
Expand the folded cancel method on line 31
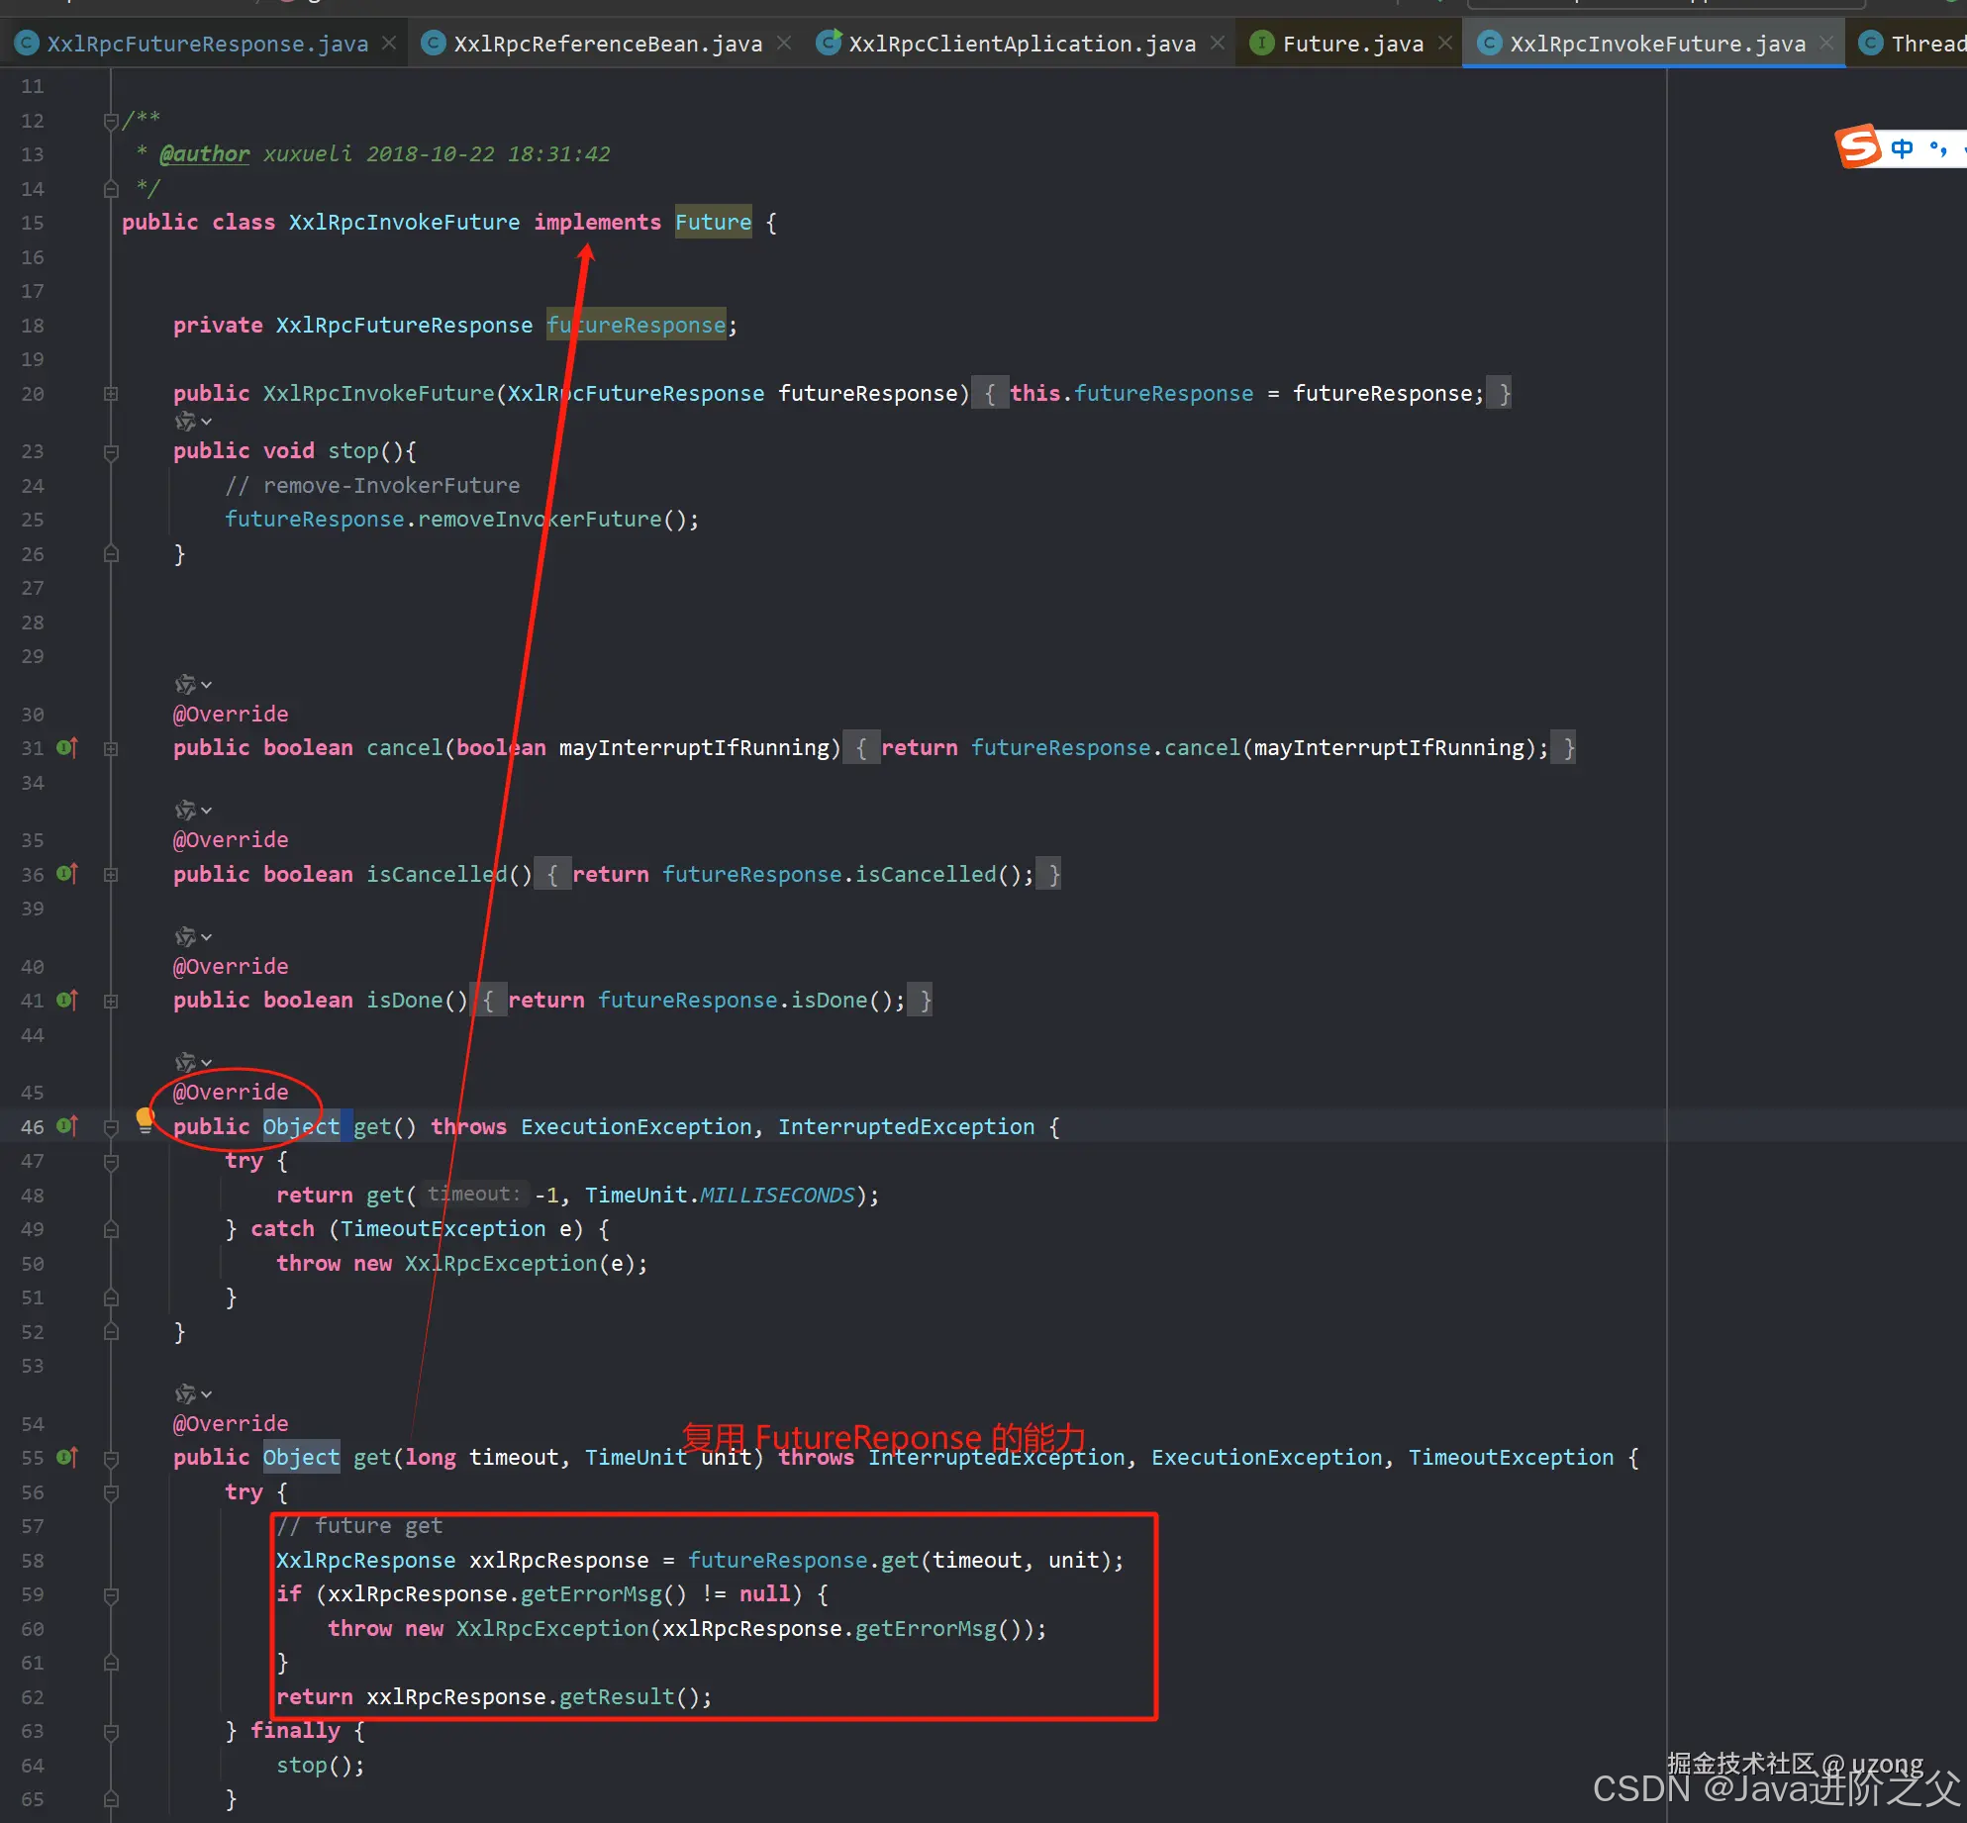(111, 749)
